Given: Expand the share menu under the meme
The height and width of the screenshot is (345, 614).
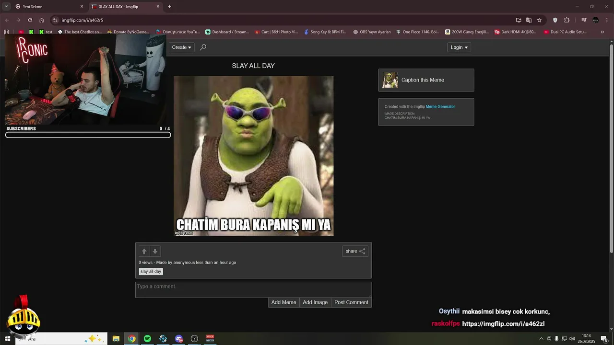Looking at the screenshot, I should point(355,251).
